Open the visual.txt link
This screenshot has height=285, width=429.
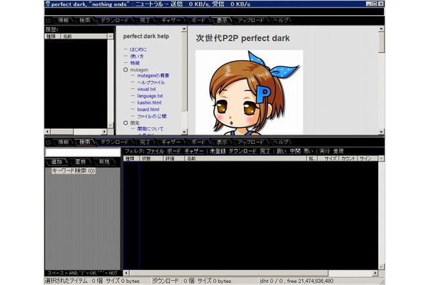146,89
